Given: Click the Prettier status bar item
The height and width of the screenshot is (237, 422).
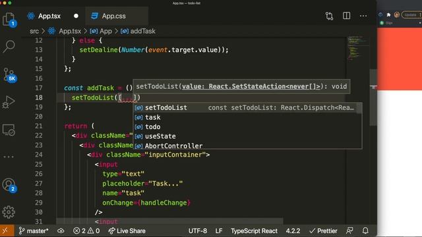Looking at the screenshot, I should point(323,231).
